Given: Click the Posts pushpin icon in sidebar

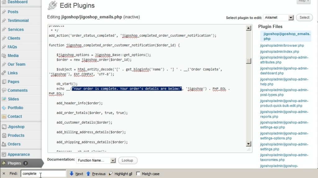Looking at the screenshot, I should click(4, 12).
